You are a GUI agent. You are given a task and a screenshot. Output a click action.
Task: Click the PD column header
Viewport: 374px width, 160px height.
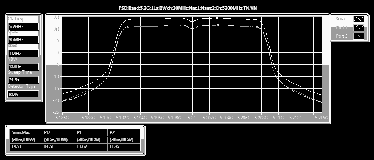pos(58,133)
